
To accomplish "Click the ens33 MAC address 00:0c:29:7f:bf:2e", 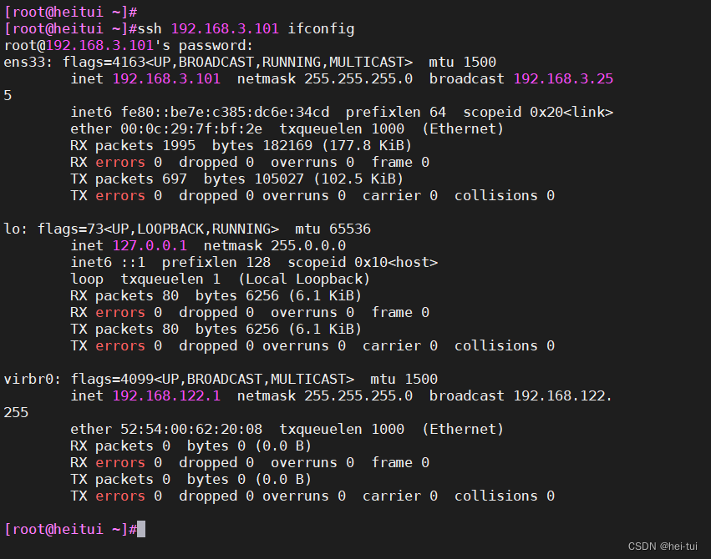I will coord(191,129).
